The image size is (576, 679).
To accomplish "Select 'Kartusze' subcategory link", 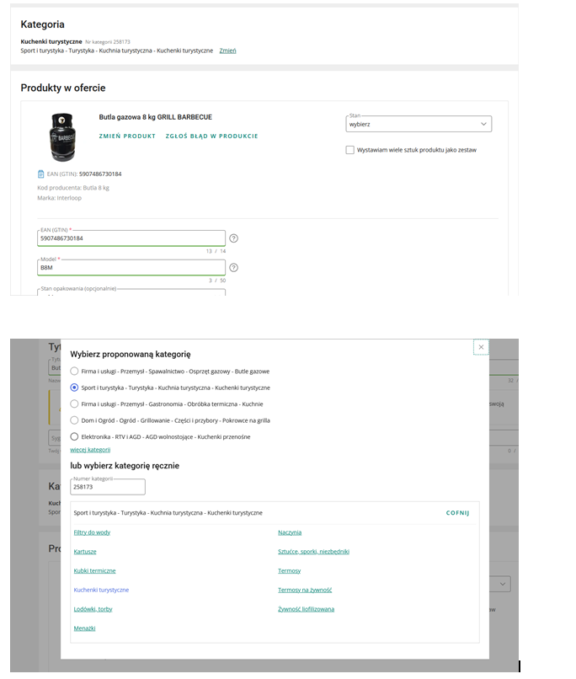I will click(x=85, y=552).
